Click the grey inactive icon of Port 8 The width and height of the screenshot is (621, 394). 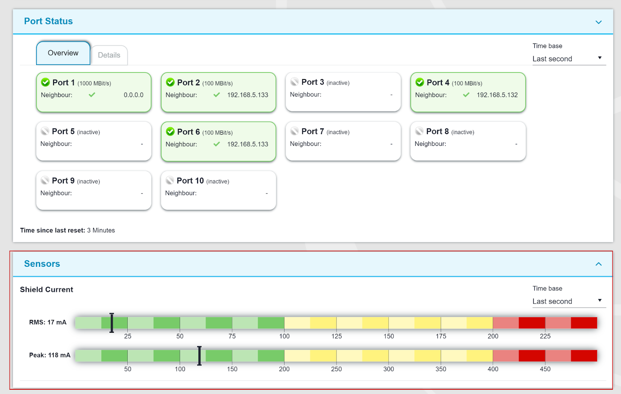[419, 131]
